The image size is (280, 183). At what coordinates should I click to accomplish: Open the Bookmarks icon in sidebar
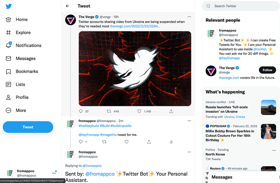click(8, 71)
